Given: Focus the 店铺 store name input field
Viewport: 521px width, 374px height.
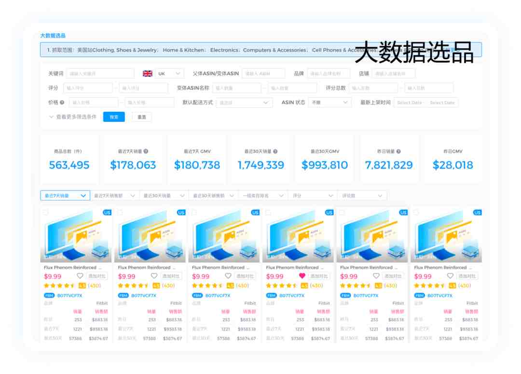Looking at the screenshot, I should 394,73.
